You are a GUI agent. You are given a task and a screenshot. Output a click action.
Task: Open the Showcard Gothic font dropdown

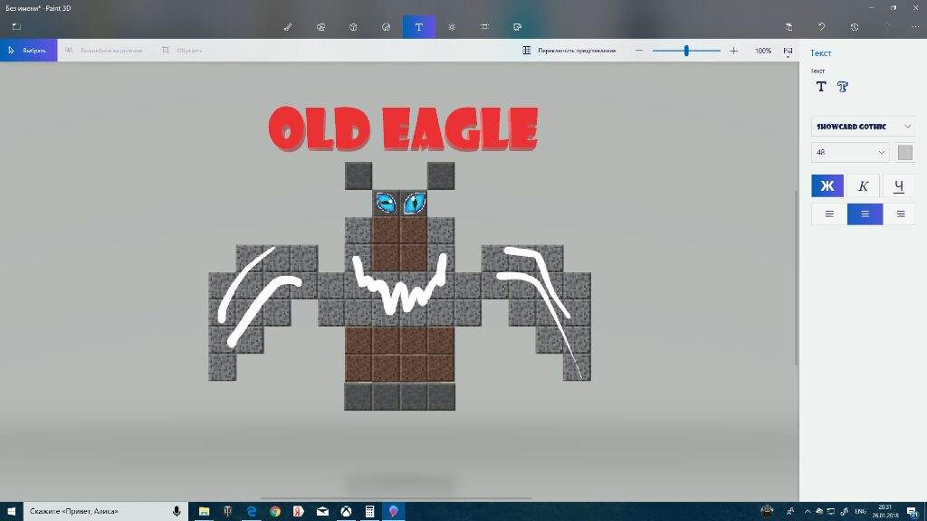coord(863,127)
